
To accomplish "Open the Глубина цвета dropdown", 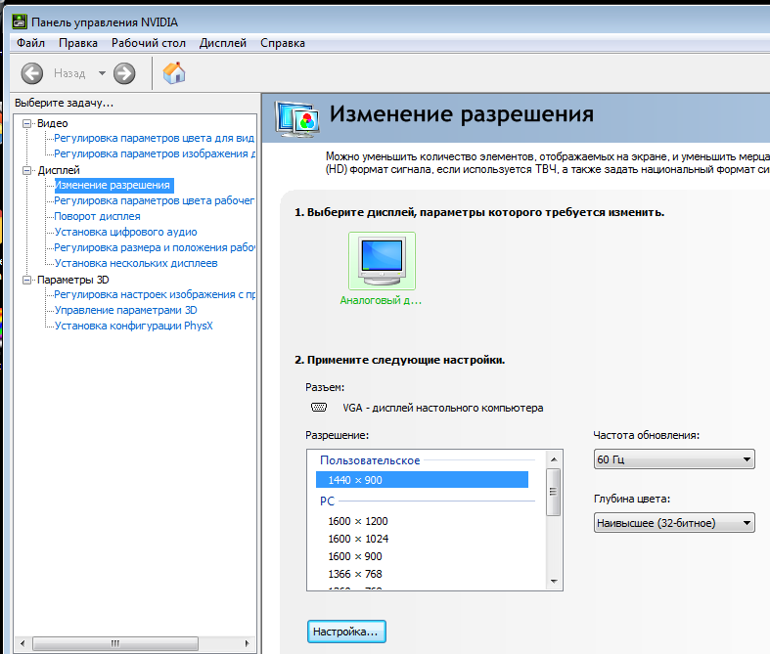I will (x=674, y=523).
